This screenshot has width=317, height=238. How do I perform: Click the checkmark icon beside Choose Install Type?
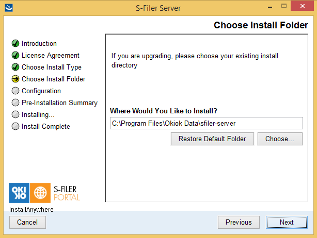pyautogui.click(x=15, y=67)
